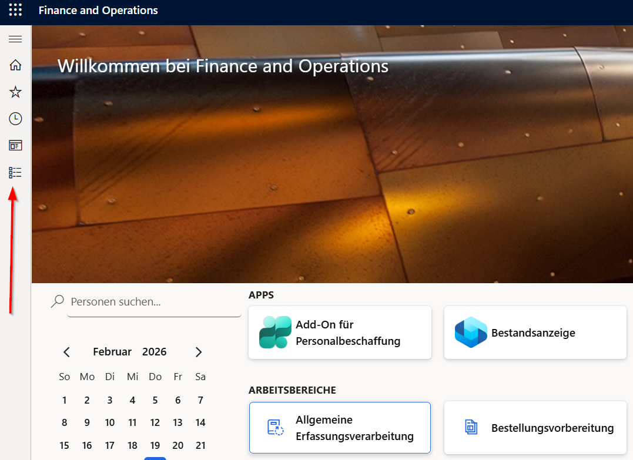Click the Willkommen bei Finance and Operations banner text

pos(223,66)
